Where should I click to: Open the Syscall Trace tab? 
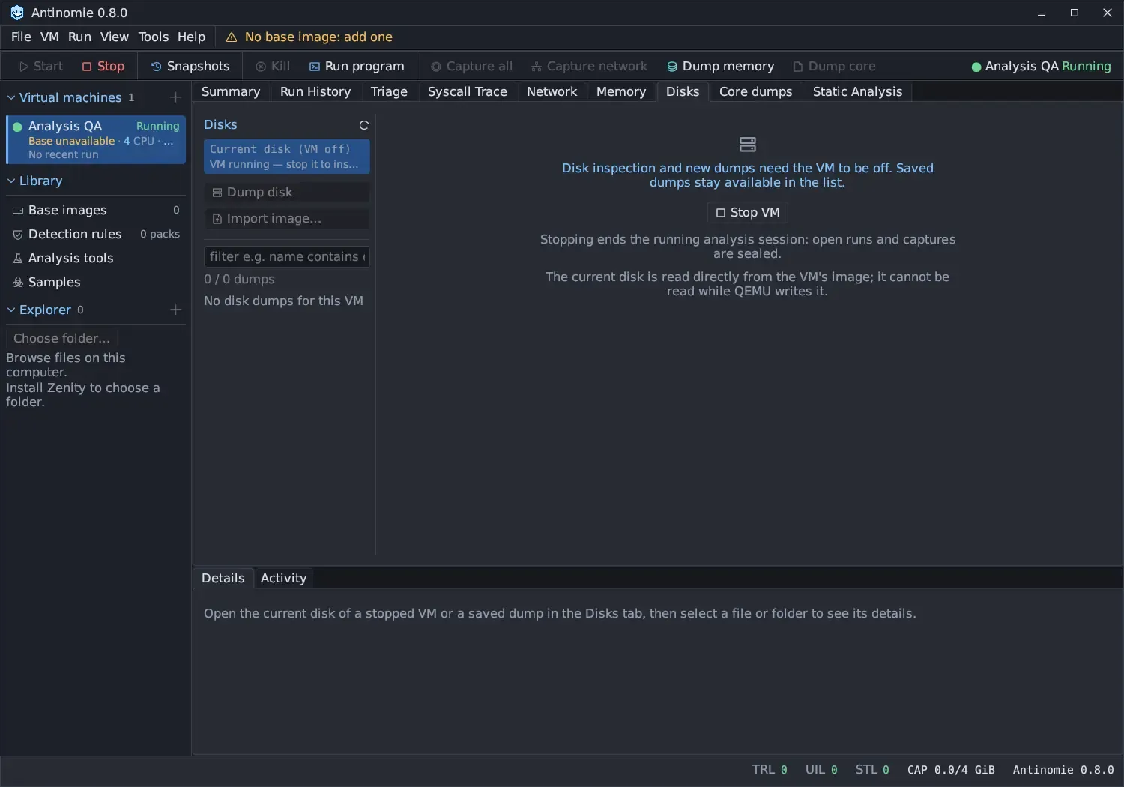468,91
